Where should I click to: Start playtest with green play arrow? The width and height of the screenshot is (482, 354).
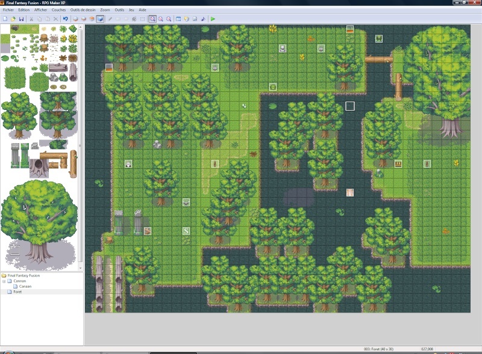213,19
